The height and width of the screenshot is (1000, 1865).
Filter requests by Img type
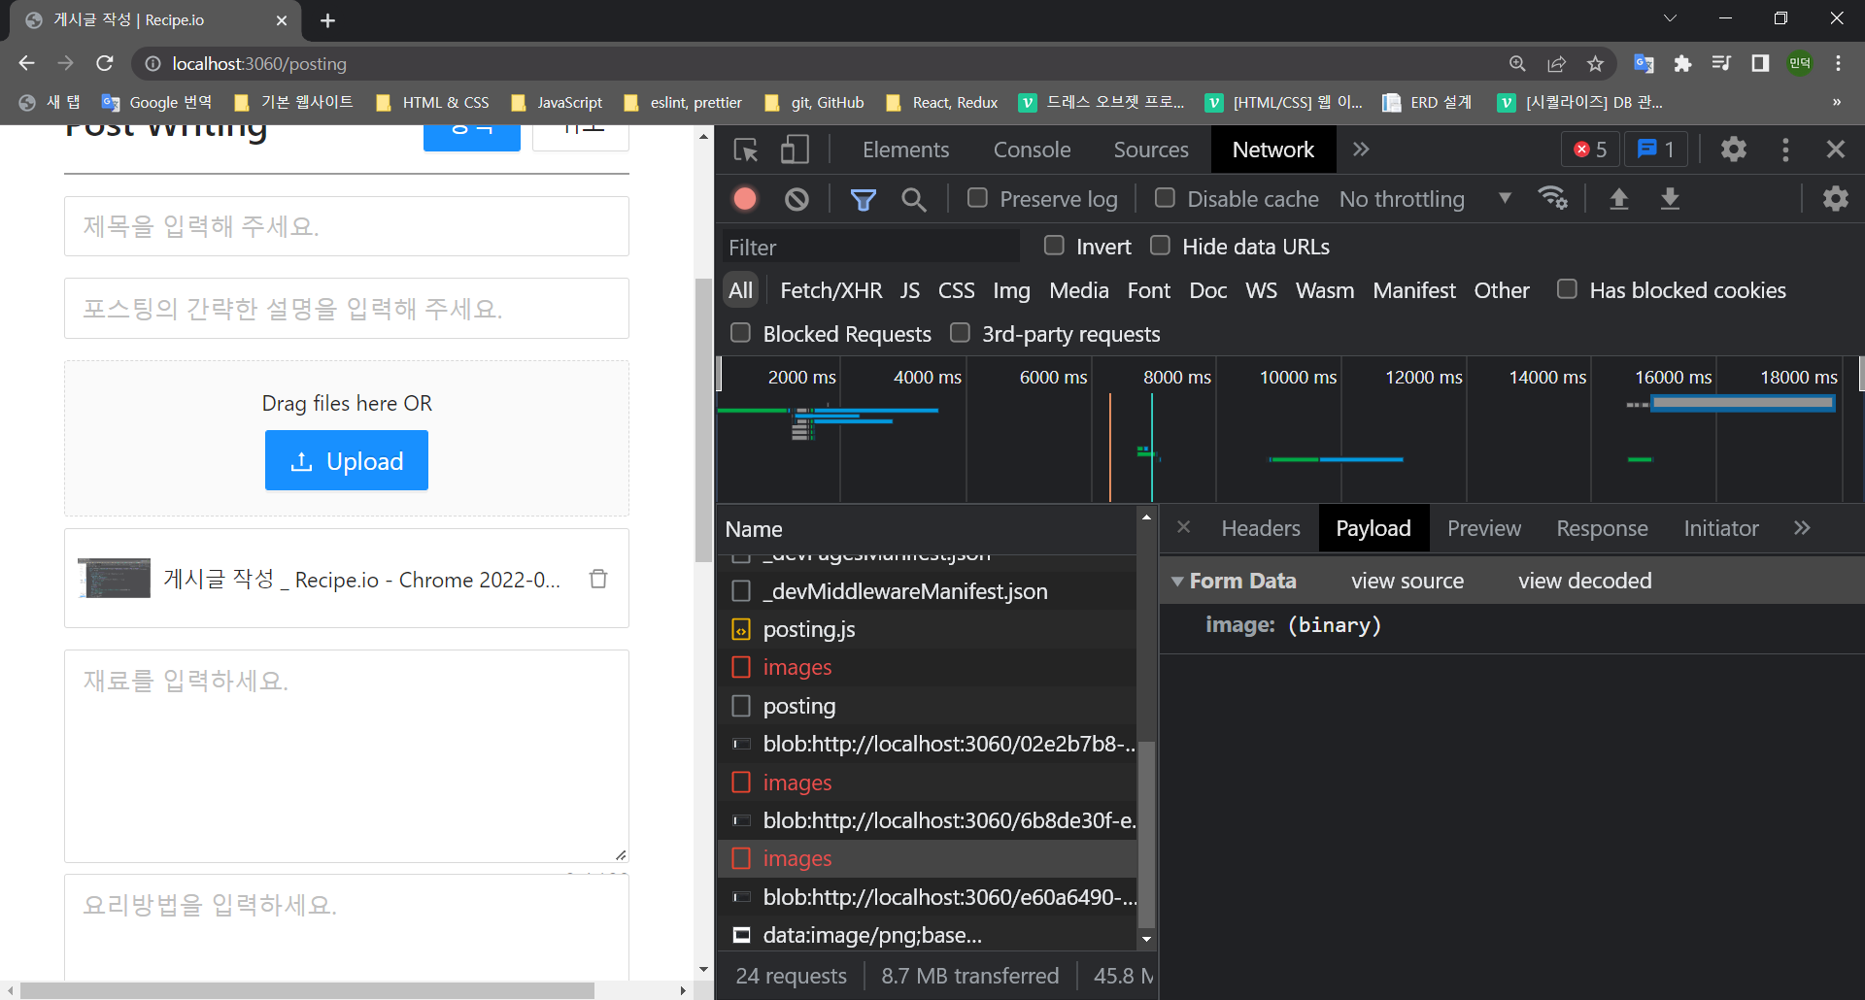point(1011,290)
